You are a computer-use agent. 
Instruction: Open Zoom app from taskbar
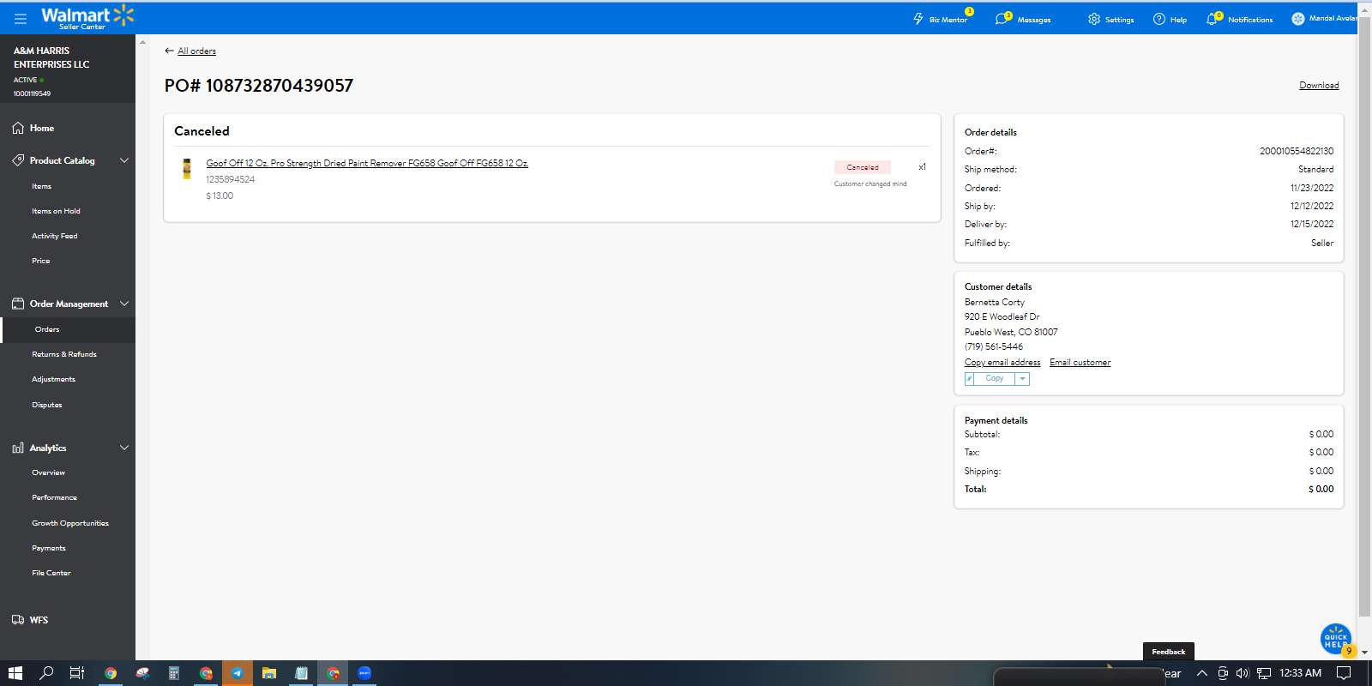click(x=364, y=673)
